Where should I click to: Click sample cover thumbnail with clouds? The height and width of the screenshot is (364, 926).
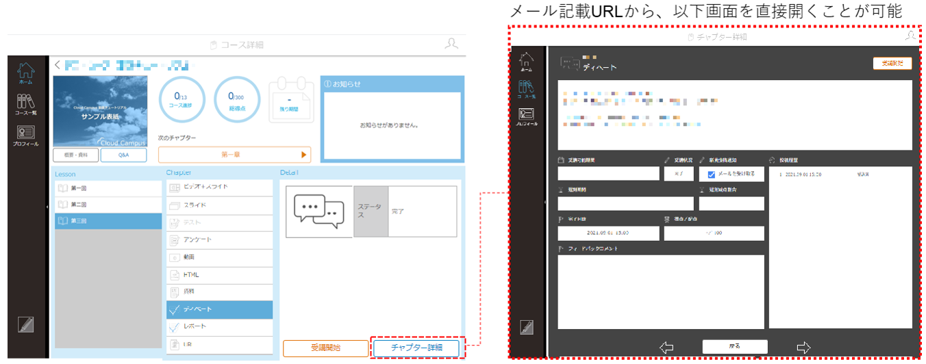tap(100, 112)
